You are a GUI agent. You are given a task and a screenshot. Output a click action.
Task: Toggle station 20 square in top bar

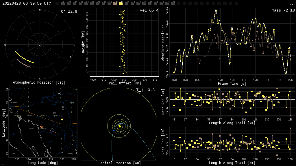(x=173, y=3)
